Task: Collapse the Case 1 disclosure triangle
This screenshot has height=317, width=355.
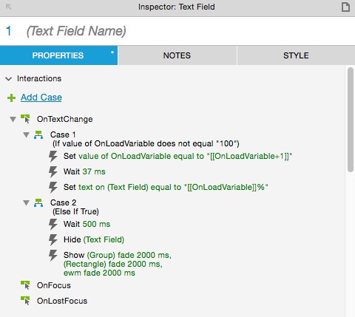Action: point(26,135)
